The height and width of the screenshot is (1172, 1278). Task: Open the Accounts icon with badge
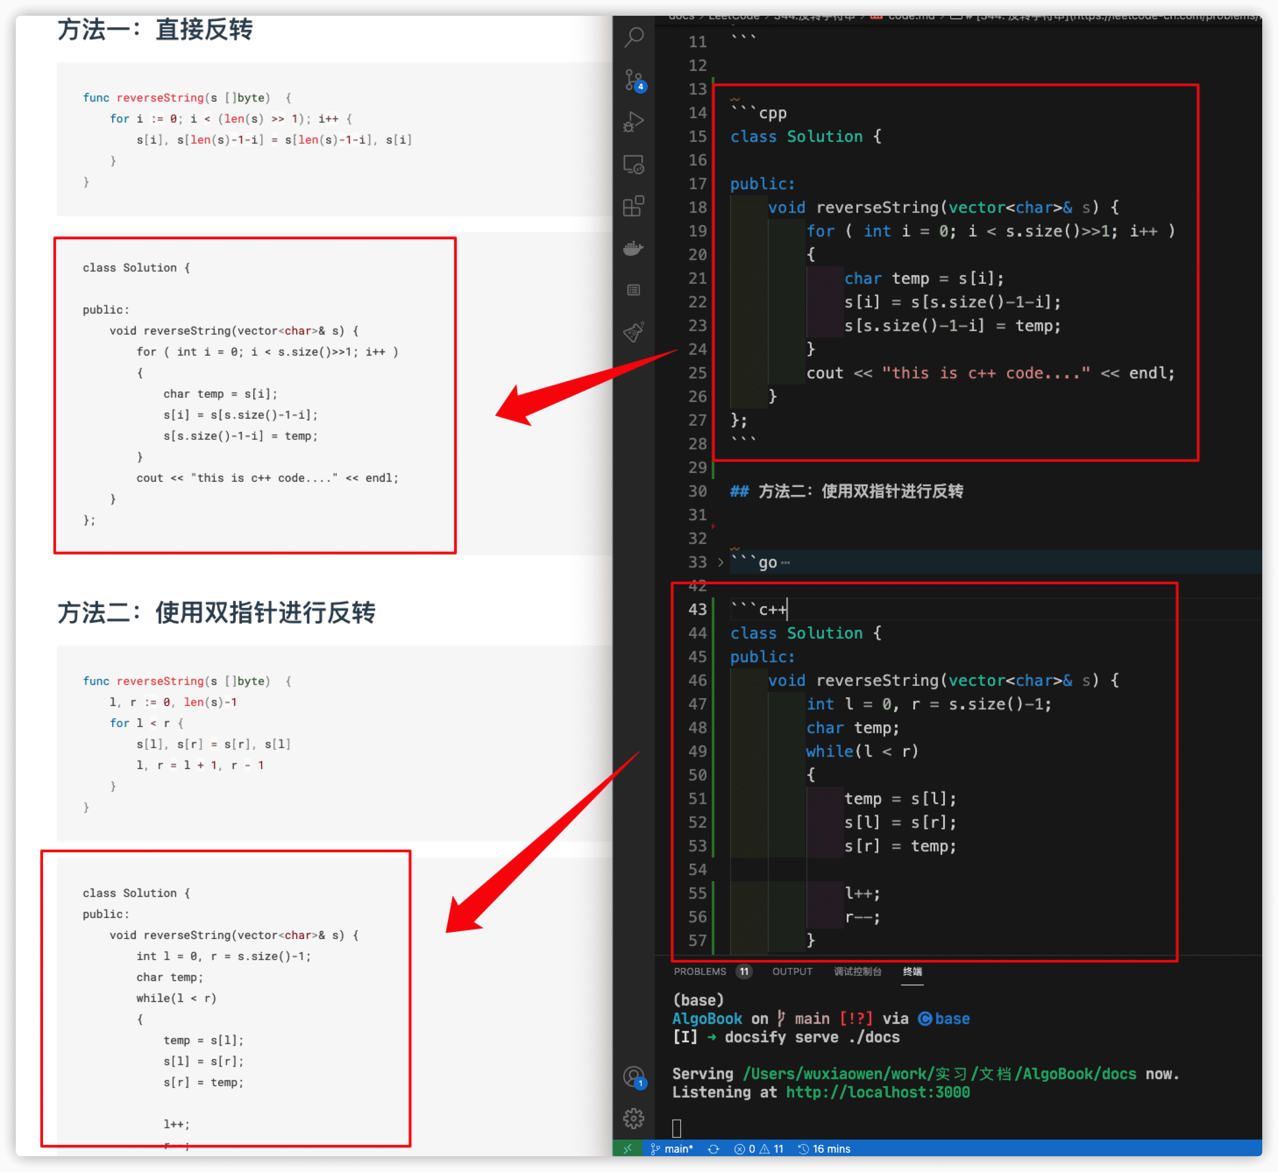tap(633, 1076)
